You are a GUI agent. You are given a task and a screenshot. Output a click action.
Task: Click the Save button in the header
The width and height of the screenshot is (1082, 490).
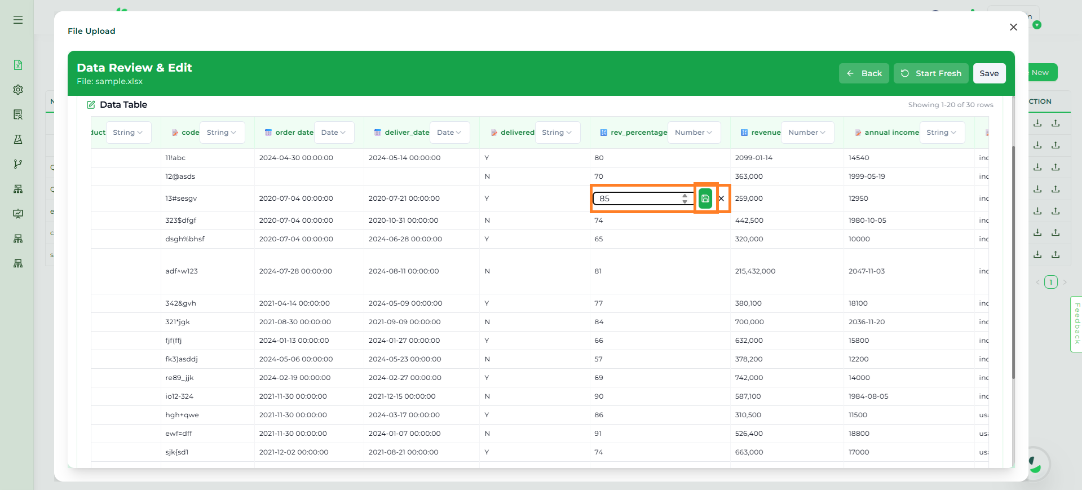989,73
